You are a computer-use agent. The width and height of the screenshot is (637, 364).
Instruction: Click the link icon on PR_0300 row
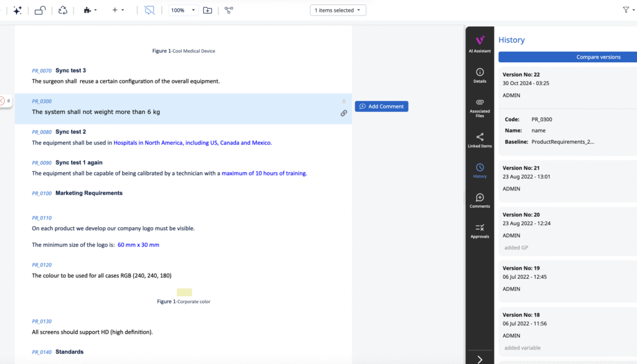click(x=343, y=113)
